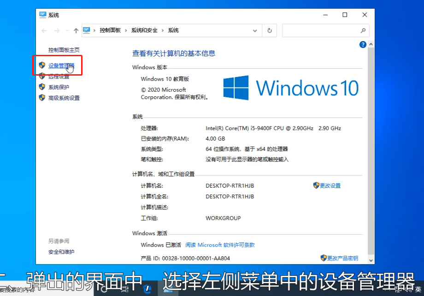The height and width of the screenshot is (296, 424).
Task: Open address bar history dropdown
Action: 255,30
